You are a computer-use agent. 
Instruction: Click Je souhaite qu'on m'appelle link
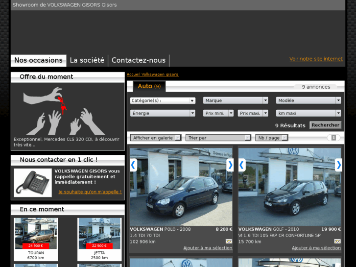click(x=90, y=192)
